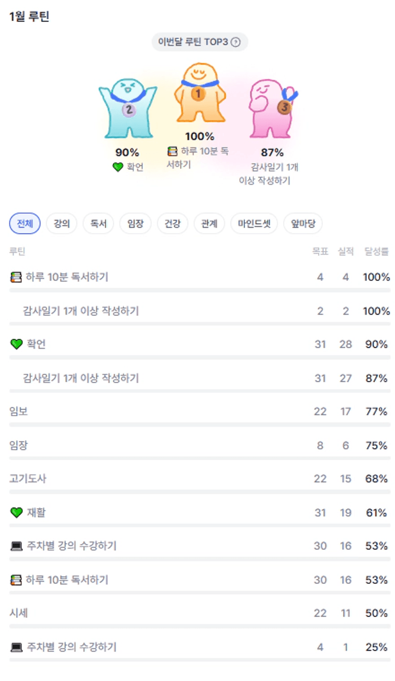This screenshot has height=681, width=395.
Task: Click the green heart icon in the 확언 row
Action: pyautogui.click(x=16, y=344)
